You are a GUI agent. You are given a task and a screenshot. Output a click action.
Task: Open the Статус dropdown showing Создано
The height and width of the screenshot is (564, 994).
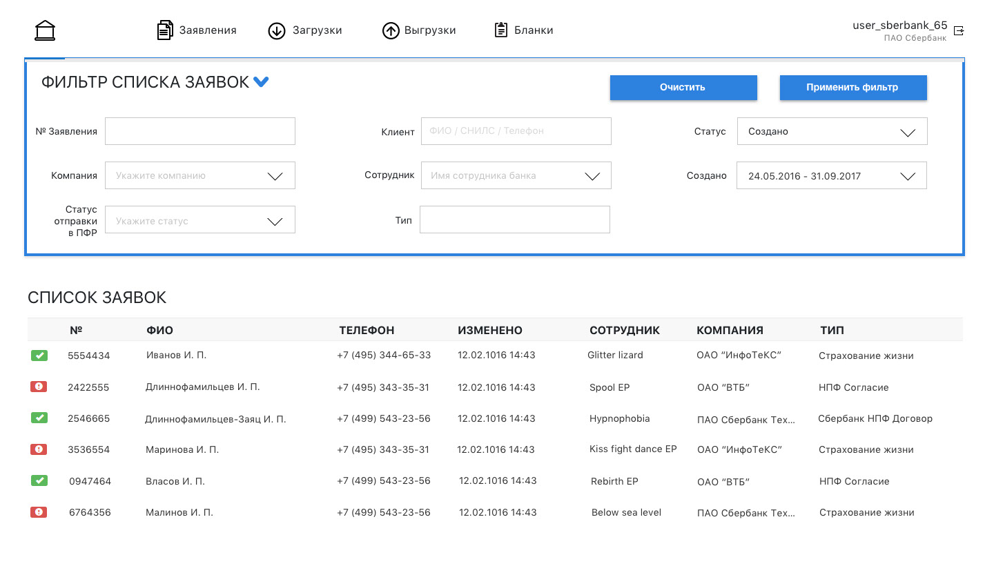point(832,131)
